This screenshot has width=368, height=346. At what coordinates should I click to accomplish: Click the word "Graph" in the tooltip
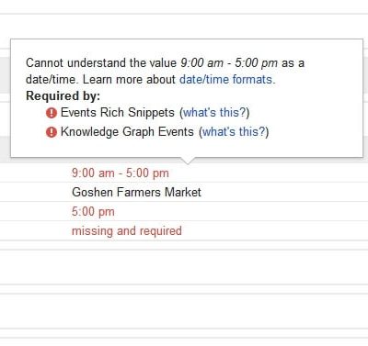point(138,132)
